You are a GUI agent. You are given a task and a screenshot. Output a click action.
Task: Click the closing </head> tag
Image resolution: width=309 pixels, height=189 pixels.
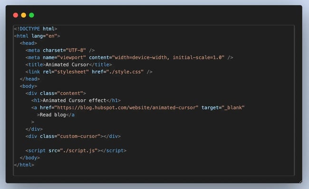pos(30,79)
